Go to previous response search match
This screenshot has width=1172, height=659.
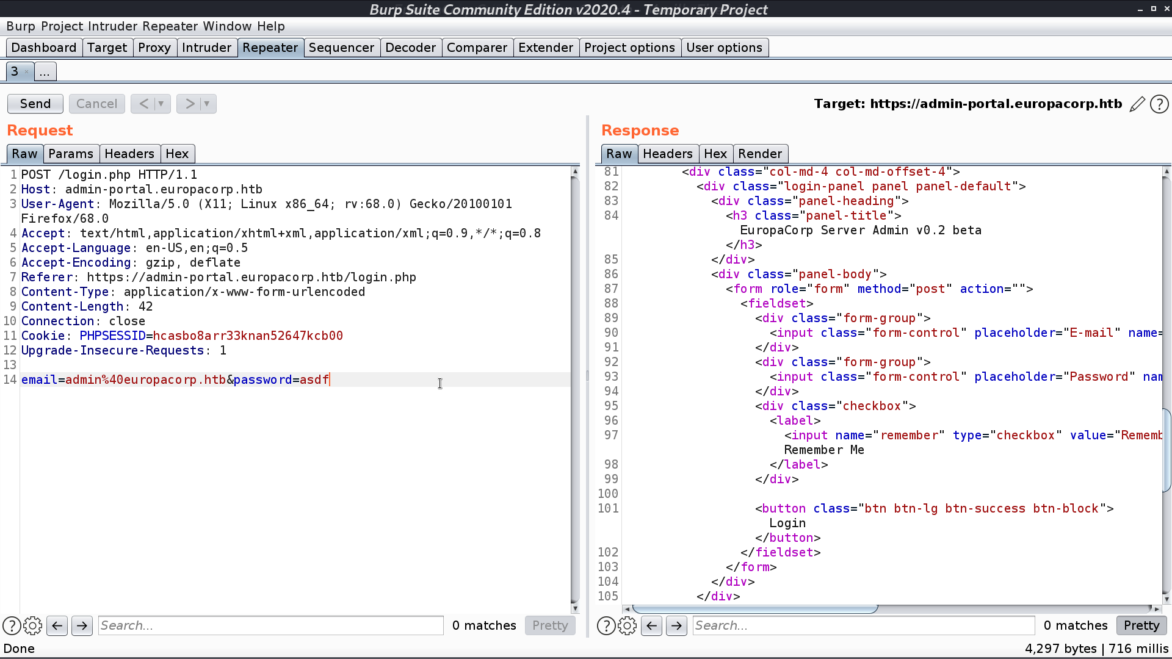(652, 625)
